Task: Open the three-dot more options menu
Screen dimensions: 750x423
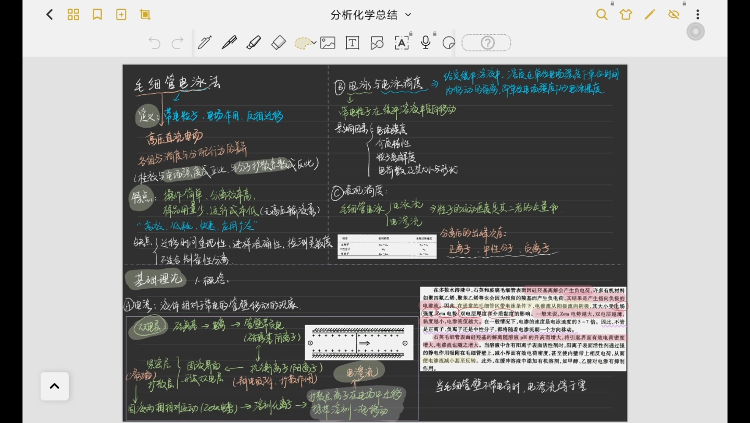Action: 698,15
